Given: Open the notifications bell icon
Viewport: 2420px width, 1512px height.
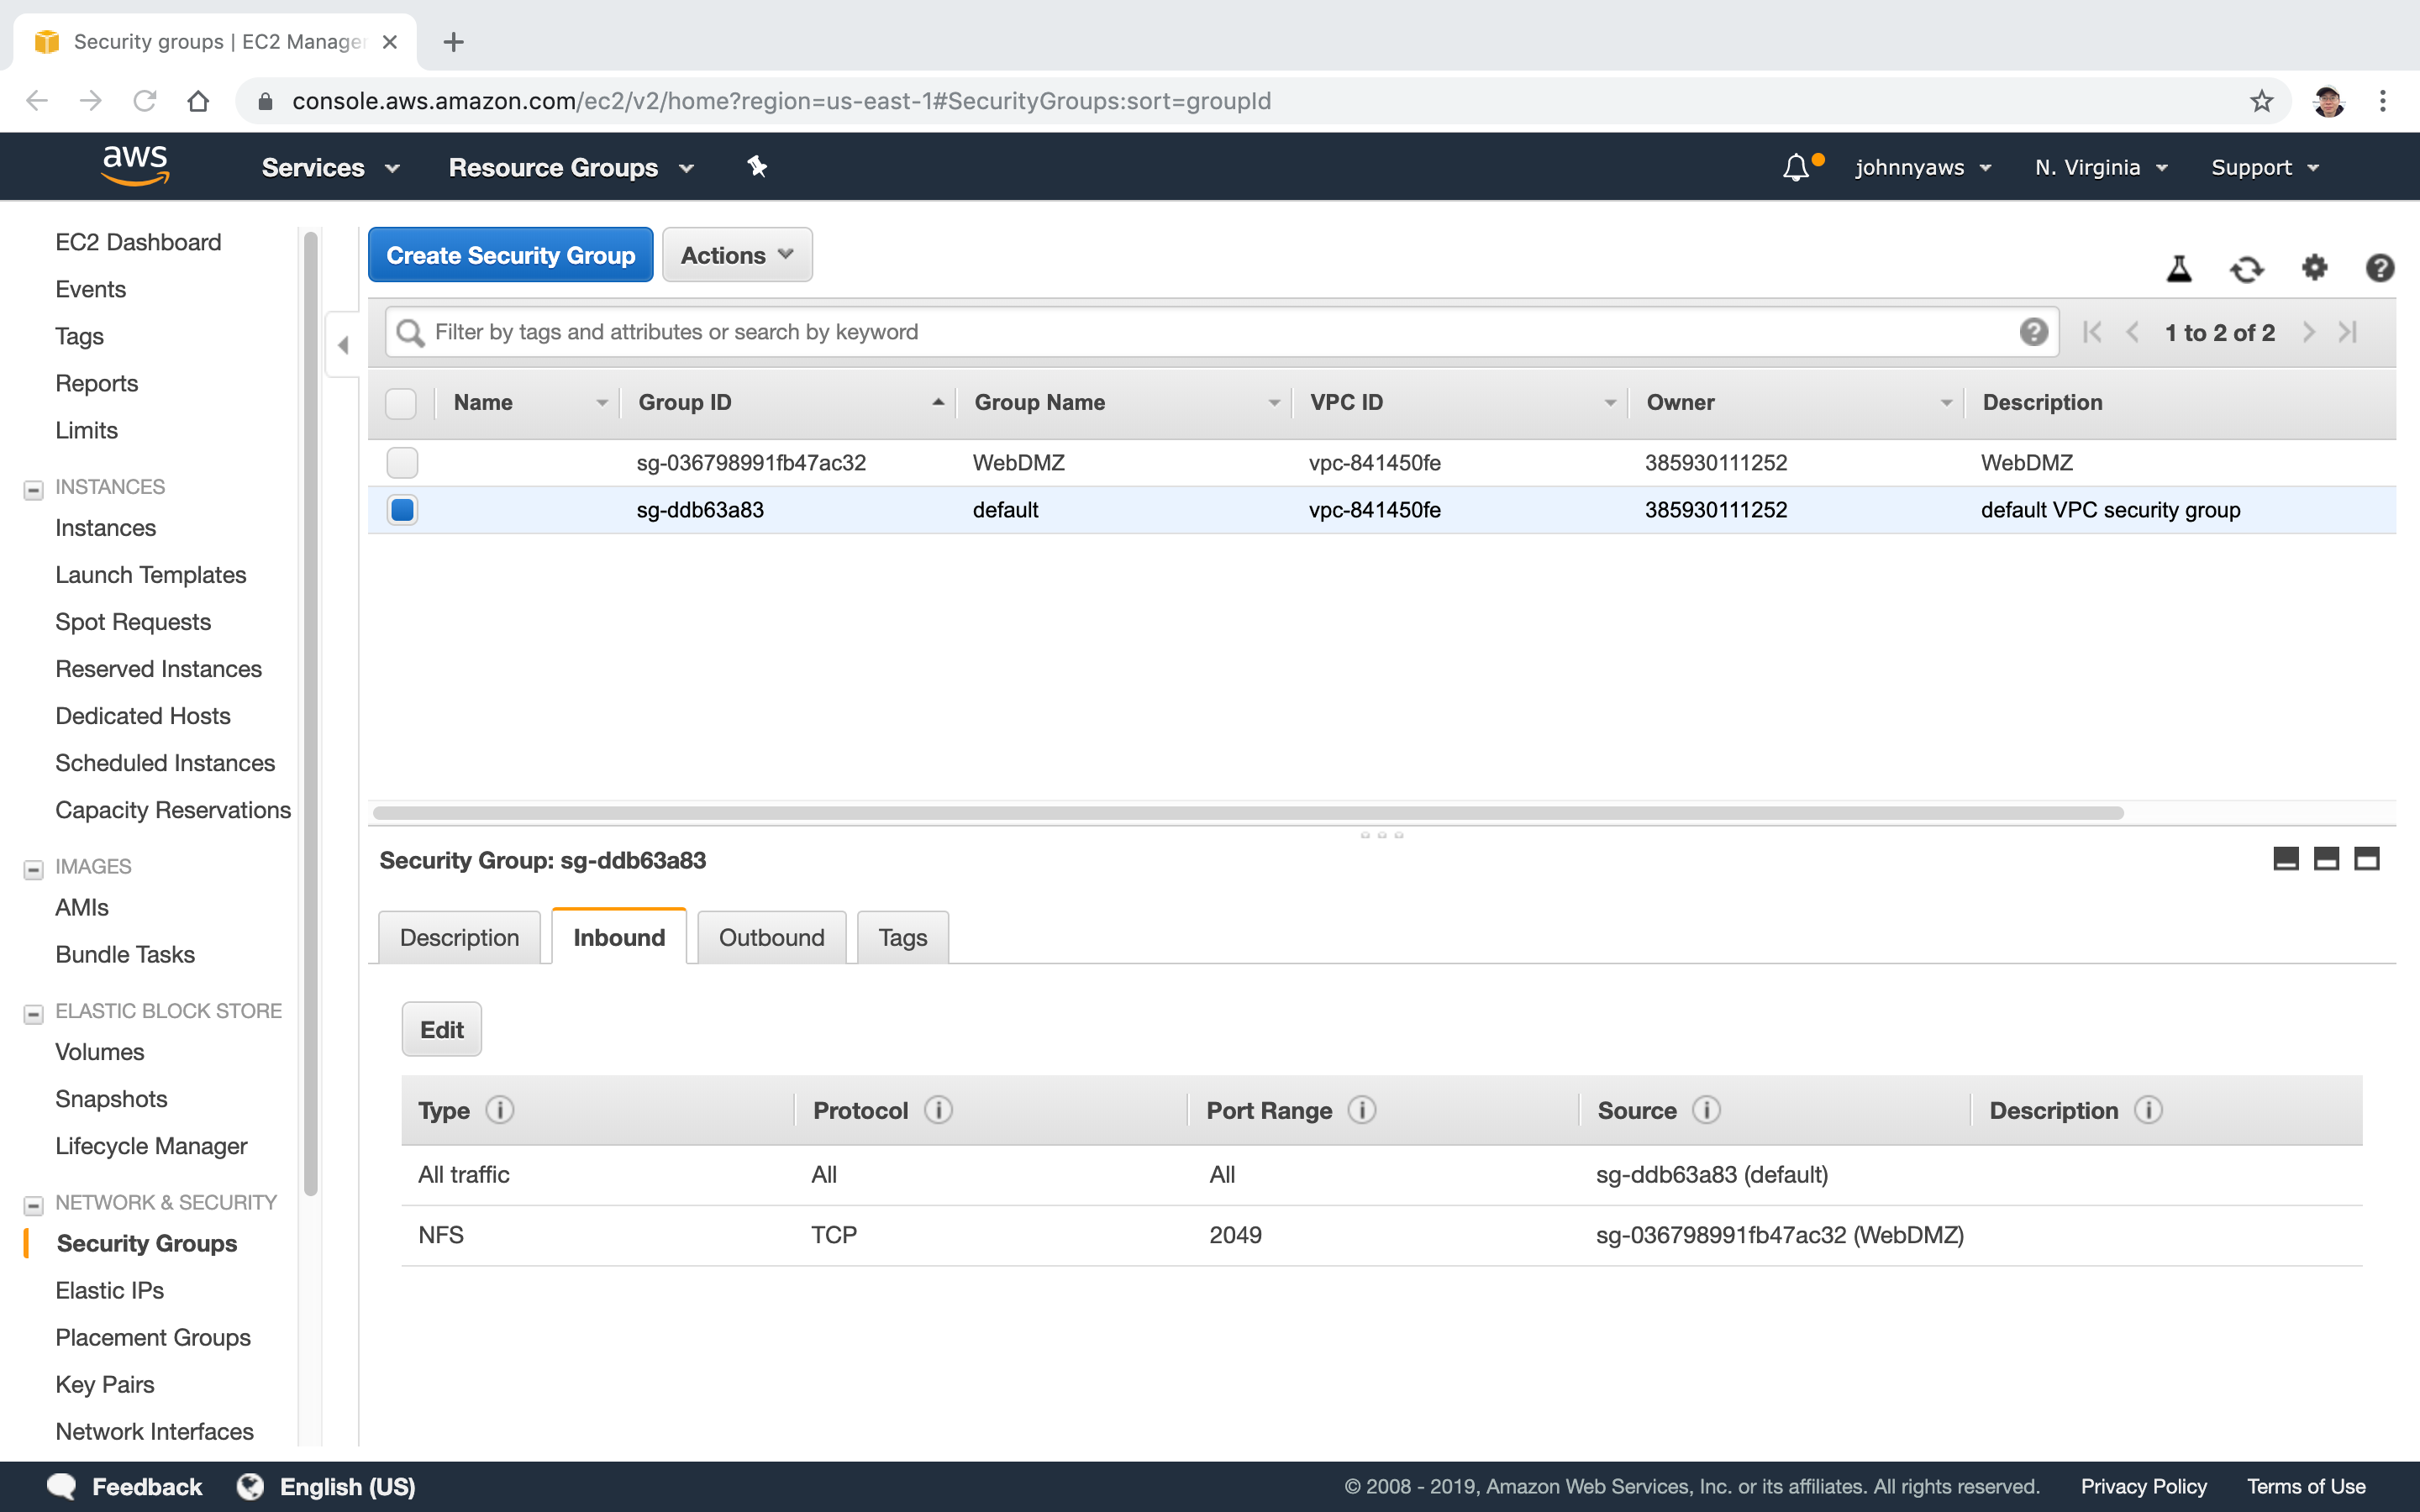Looking at the screenshot, I should click(x=1796, y=167).
